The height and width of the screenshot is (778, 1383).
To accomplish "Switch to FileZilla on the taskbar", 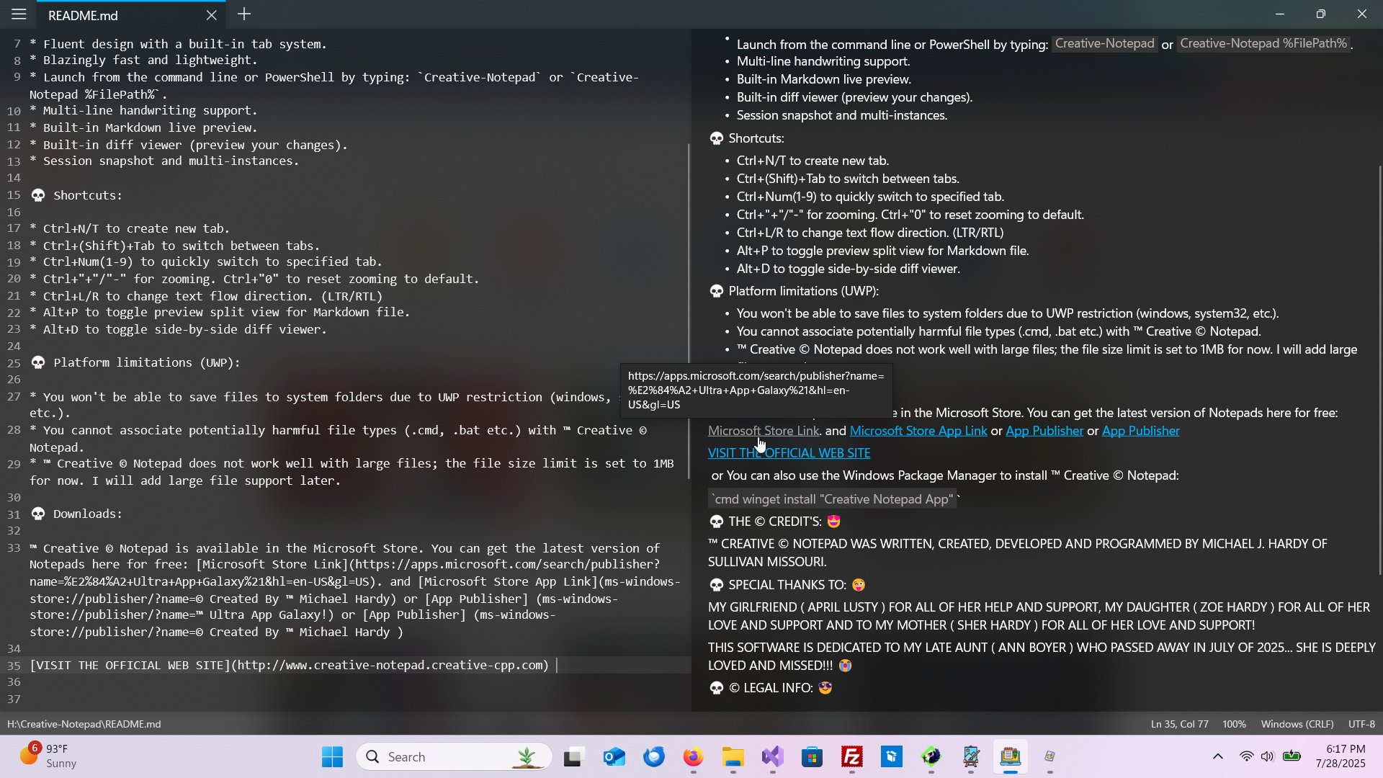I will pyautogui.click(x=852, y=757).
